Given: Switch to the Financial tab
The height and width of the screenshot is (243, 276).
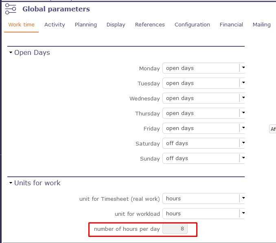Looking at the screenshot, I should pos(231,25).
